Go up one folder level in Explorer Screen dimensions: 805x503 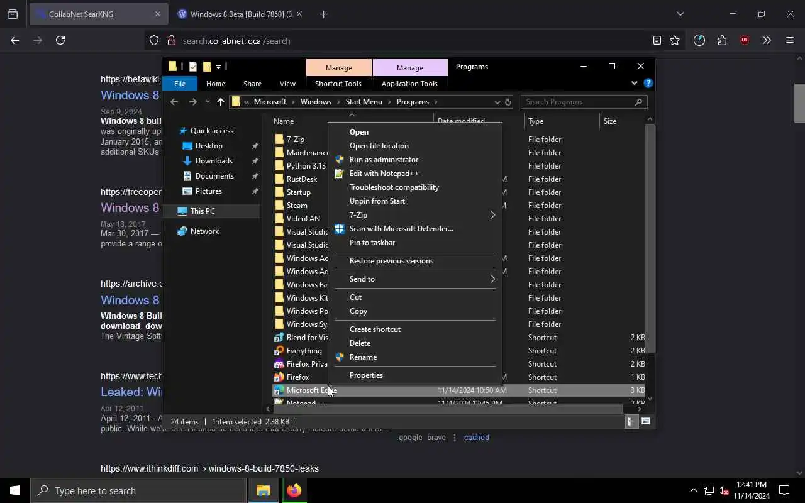click(x=220, y=102)
